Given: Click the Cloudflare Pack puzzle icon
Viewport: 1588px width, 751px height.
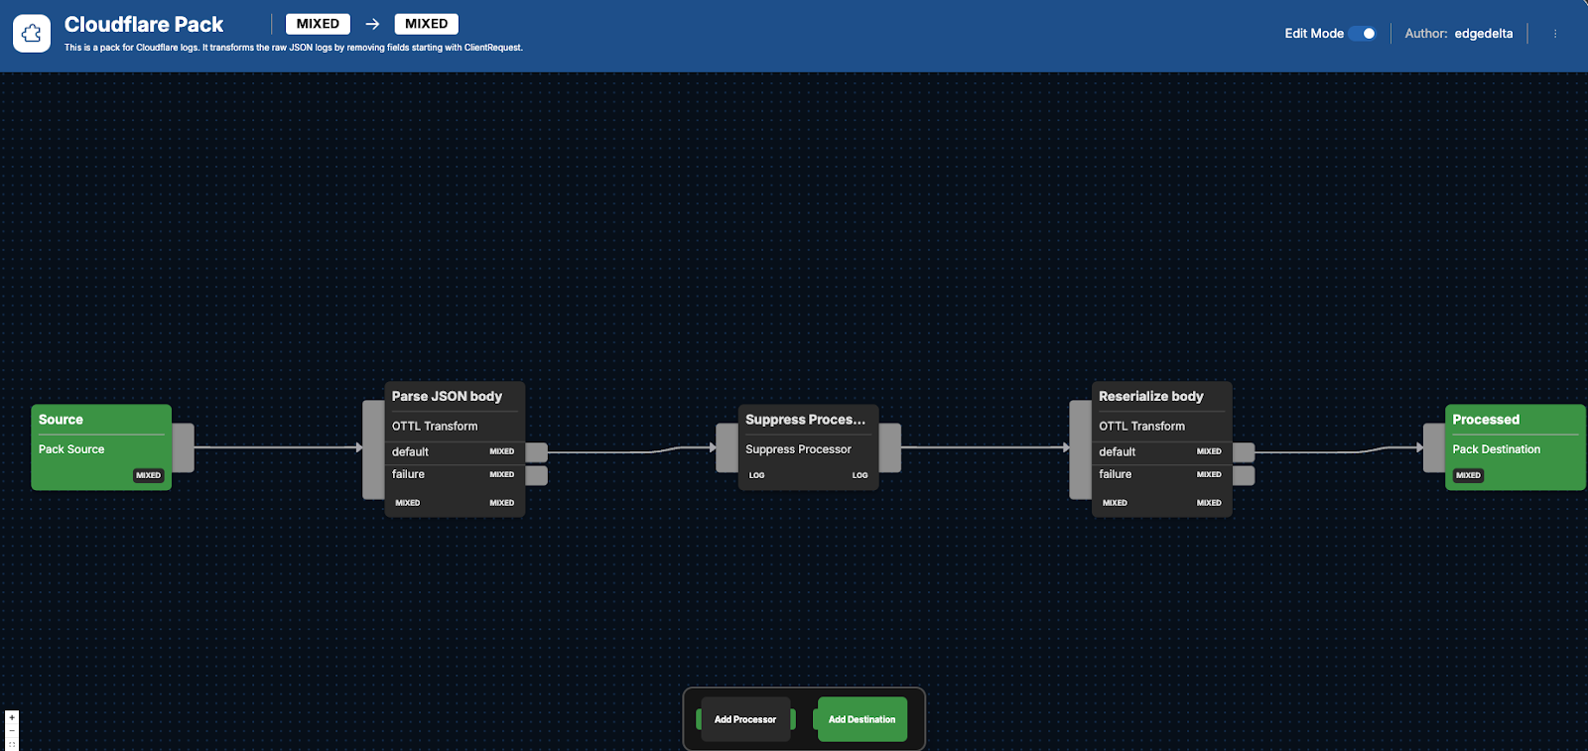Looking at the screenshot, I should coord(32,34).
